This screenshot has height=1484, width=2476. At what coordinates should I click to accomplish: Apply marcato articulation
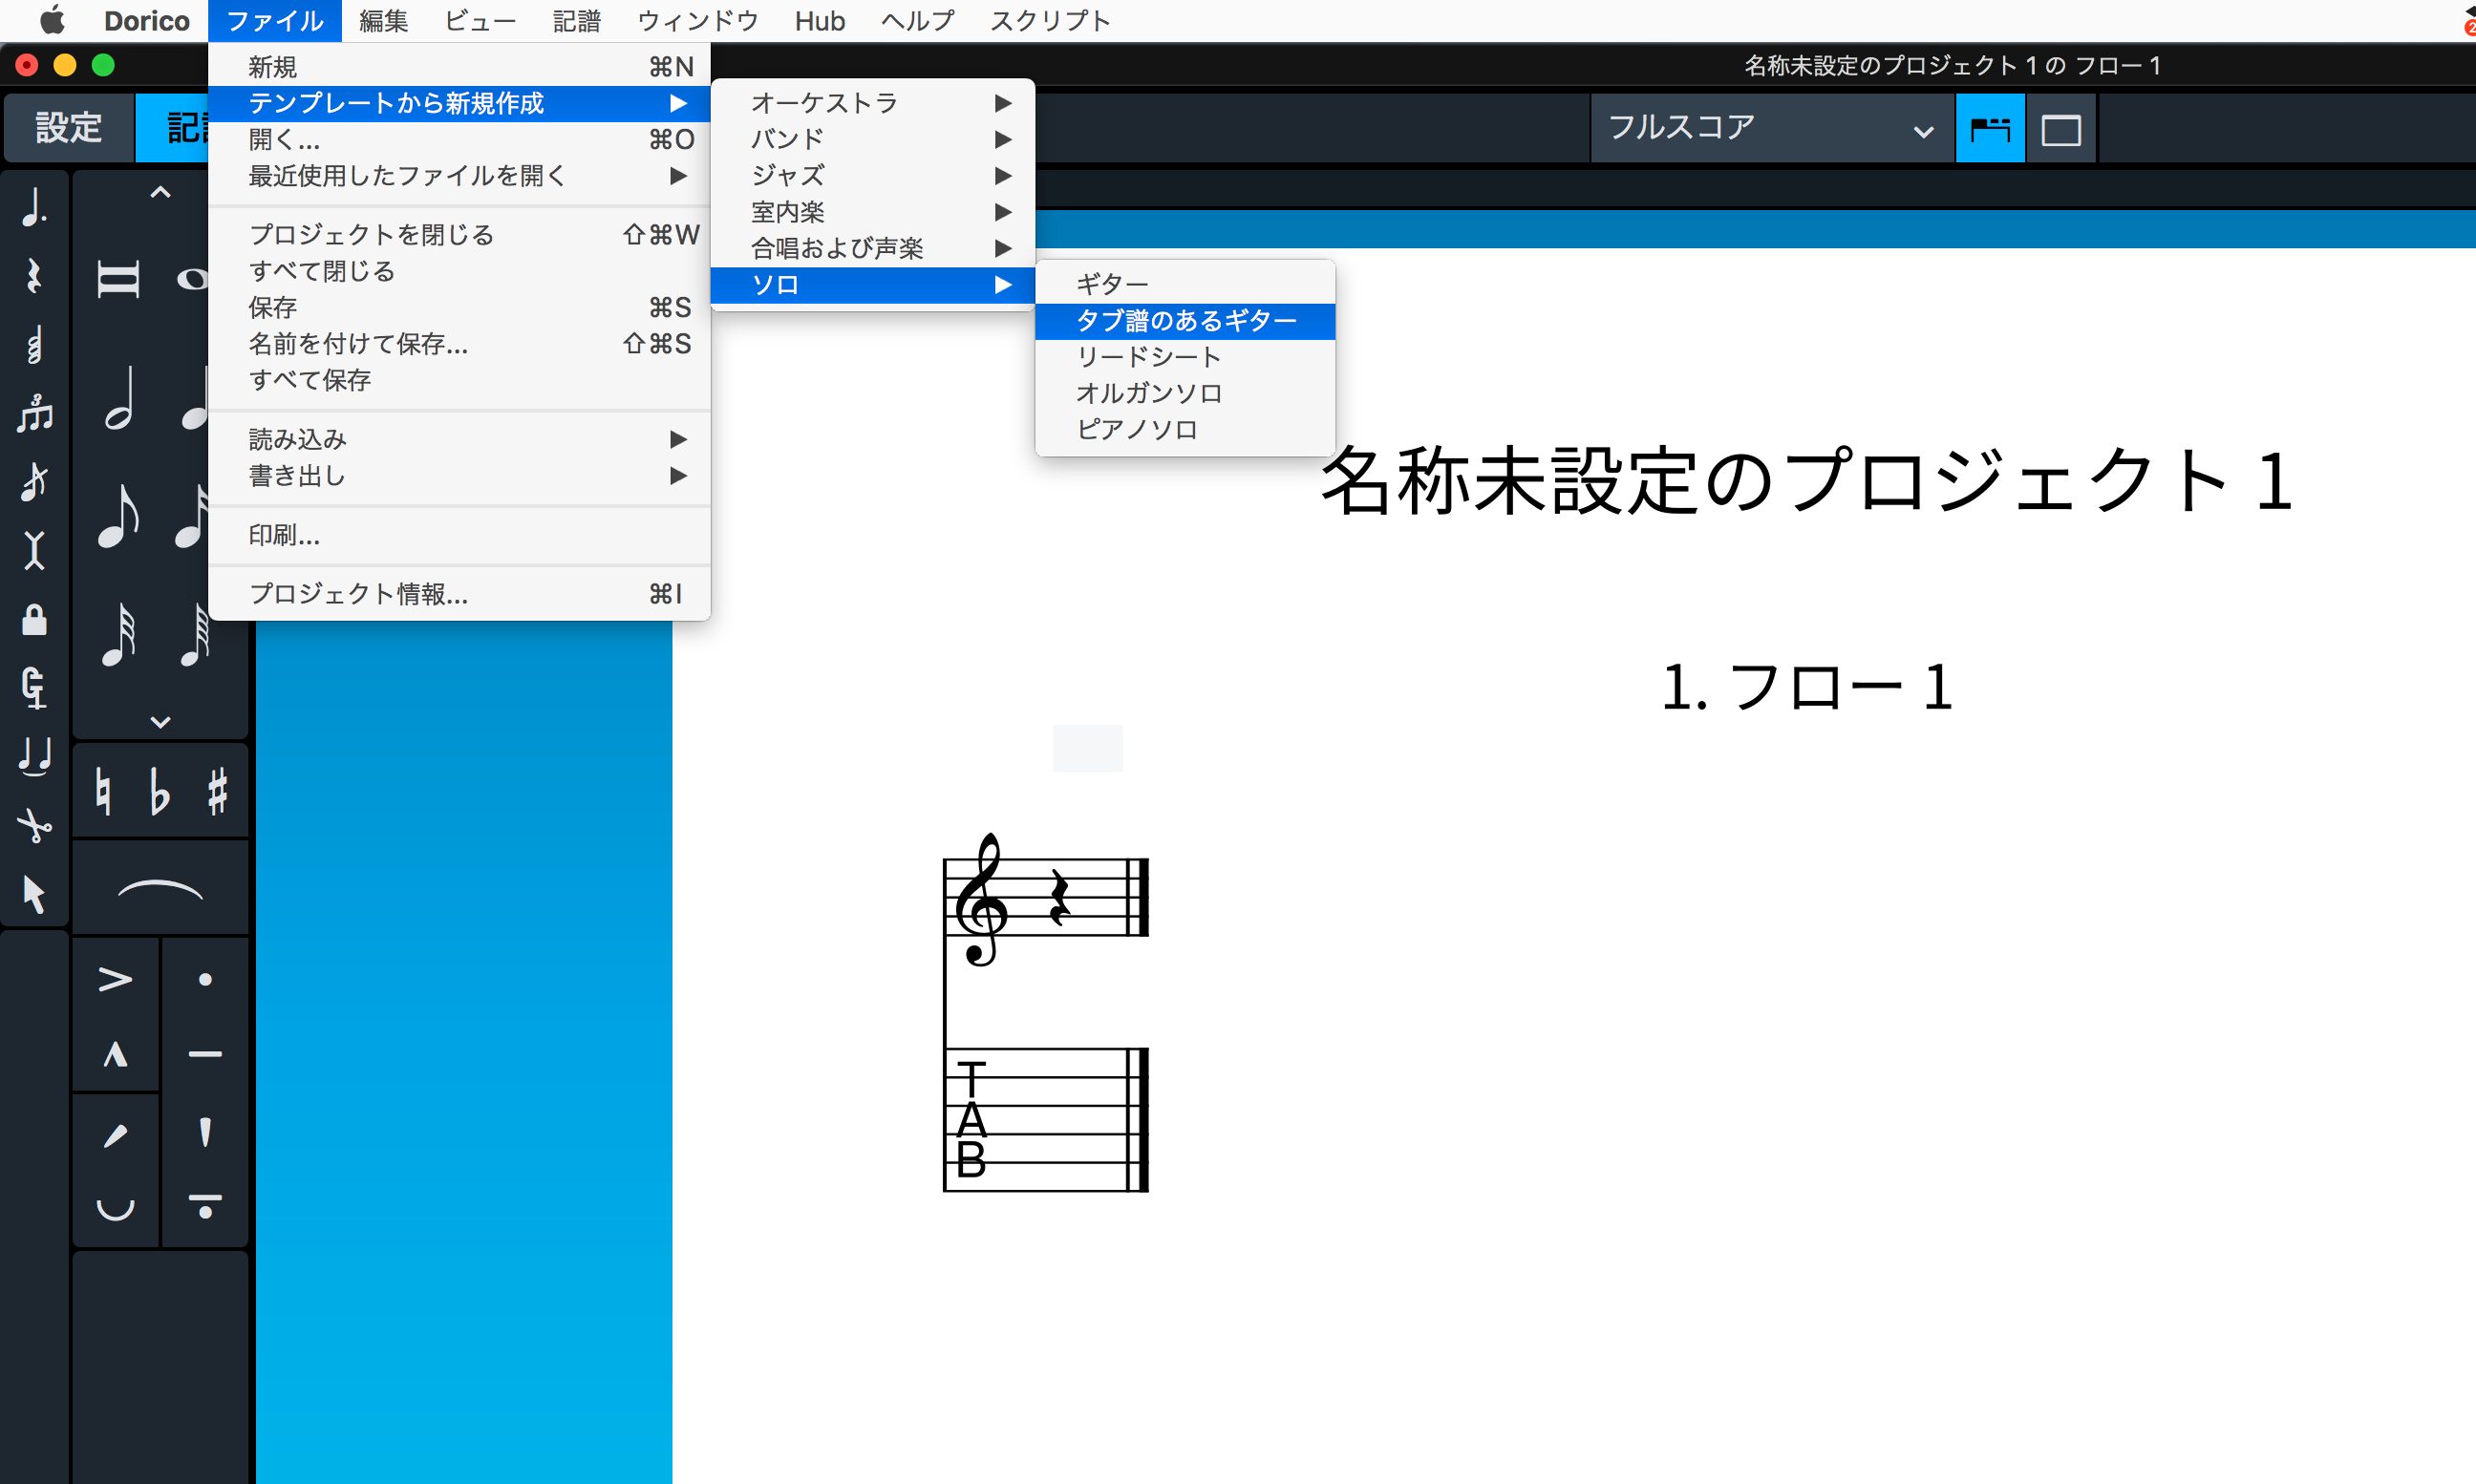click(115, 1054)
